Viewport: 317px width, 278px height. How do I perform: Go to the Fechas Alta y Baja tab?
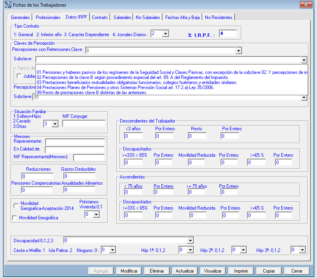coord(182,17)
